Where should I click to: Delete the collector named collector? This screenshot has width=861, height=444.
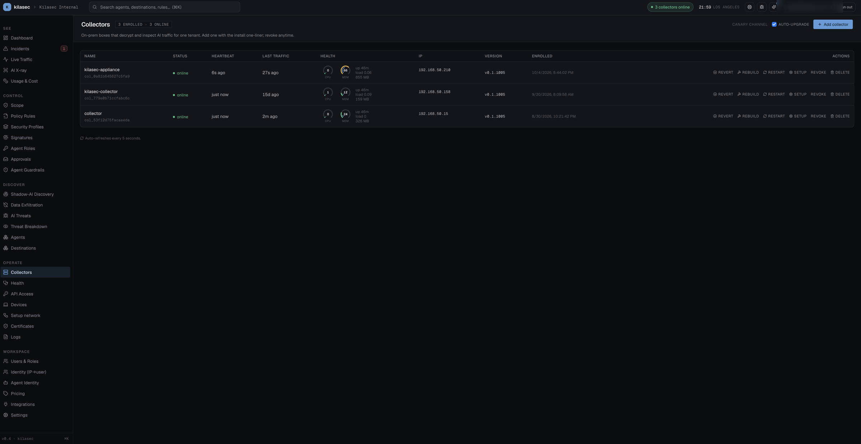840,116
